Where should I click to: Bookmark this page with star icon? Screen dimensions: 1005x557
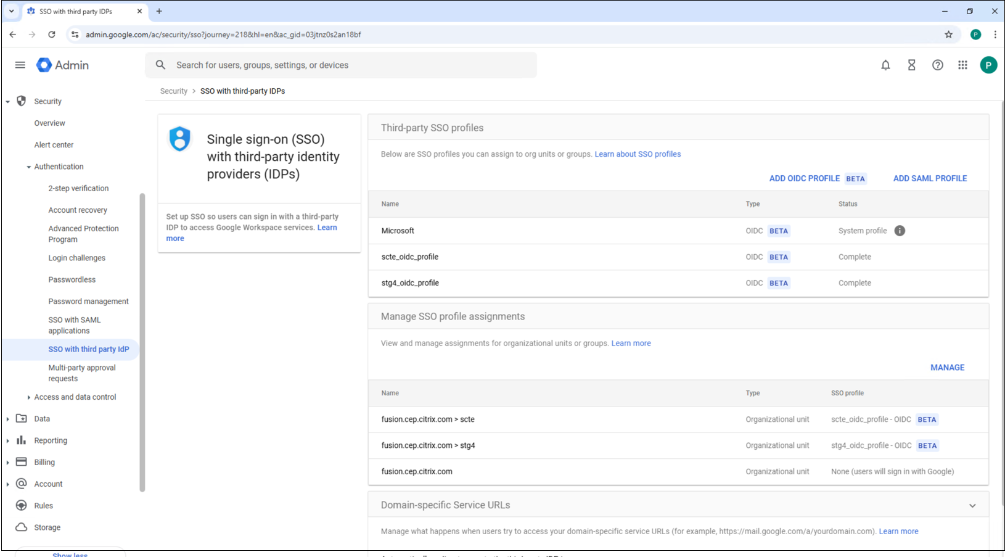click(x=948, y=35)
